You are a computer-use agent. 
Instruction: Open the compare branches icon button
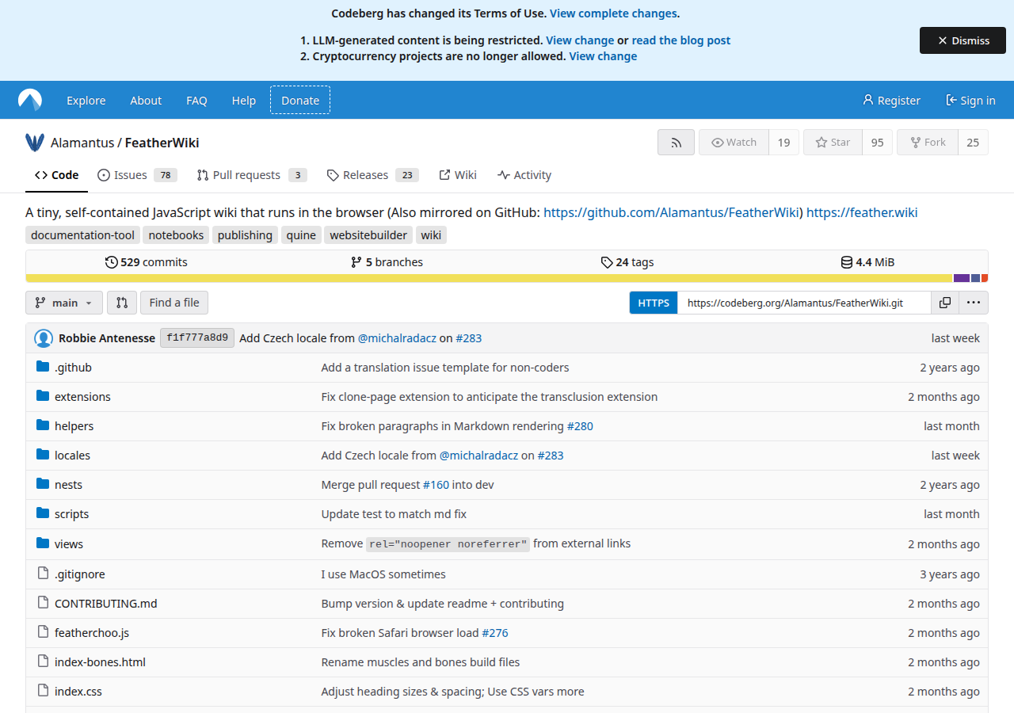click(122, 303)
